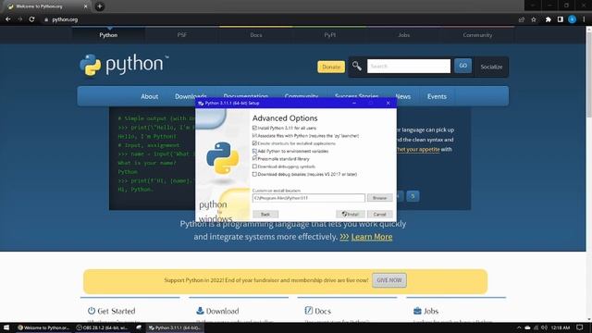Open the unlabeled taskbar app icon

coord(139,327)
